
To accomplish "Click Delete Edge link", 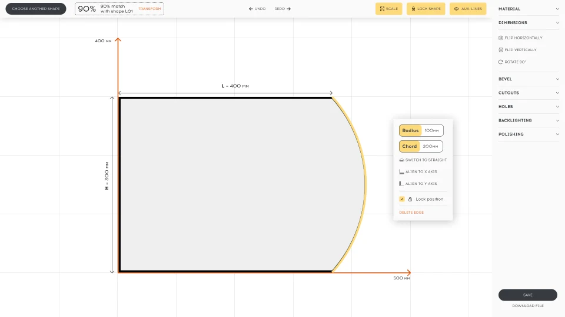I will (411, 213).
